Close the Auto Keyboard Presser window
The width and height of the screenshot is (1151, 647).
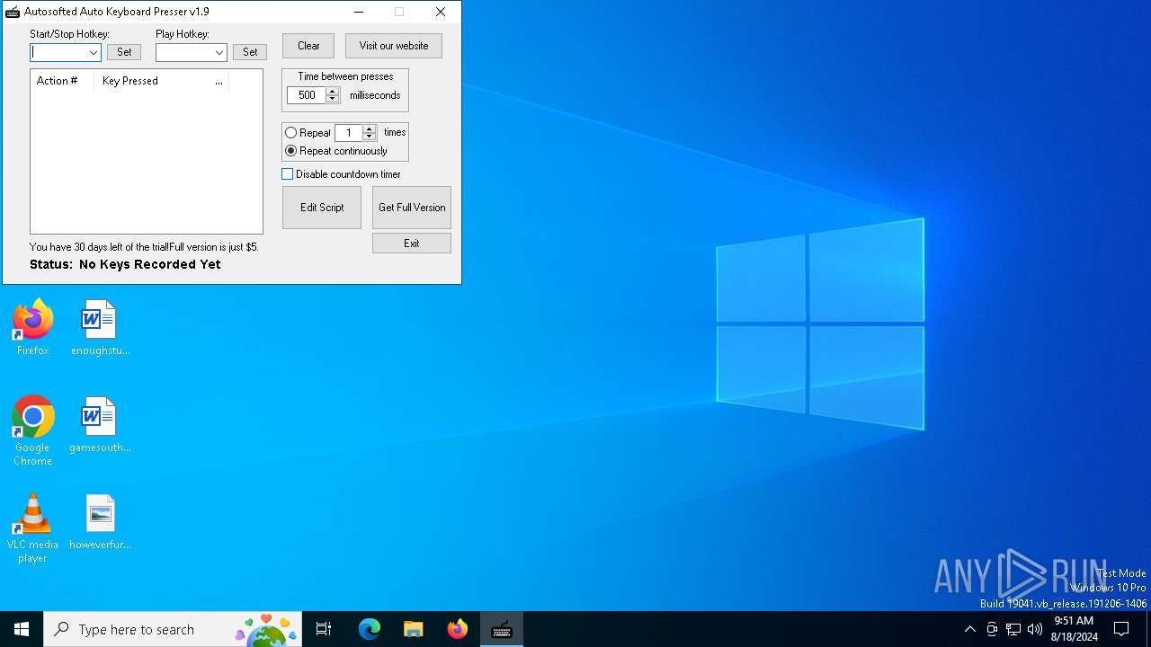440,12
